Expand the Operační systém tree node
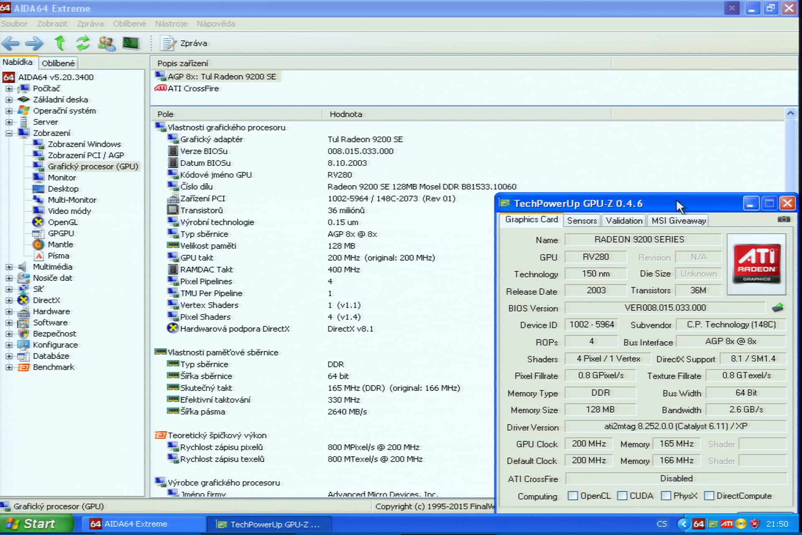The height and width of the screenshot is (535, 802). (9, 111)
